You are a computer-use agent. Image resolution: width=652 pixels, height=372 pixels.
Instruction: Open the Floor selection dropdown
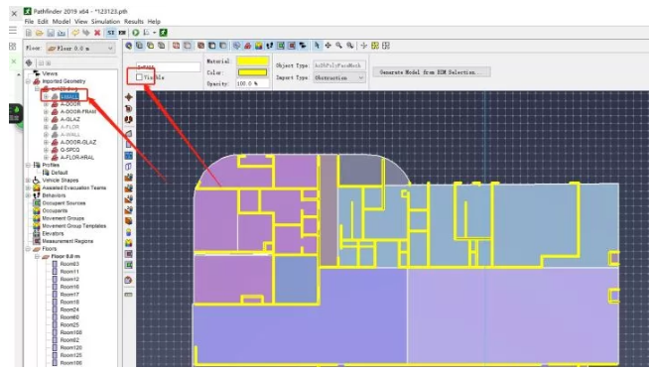pyautogui.click(x=80, y=49)
